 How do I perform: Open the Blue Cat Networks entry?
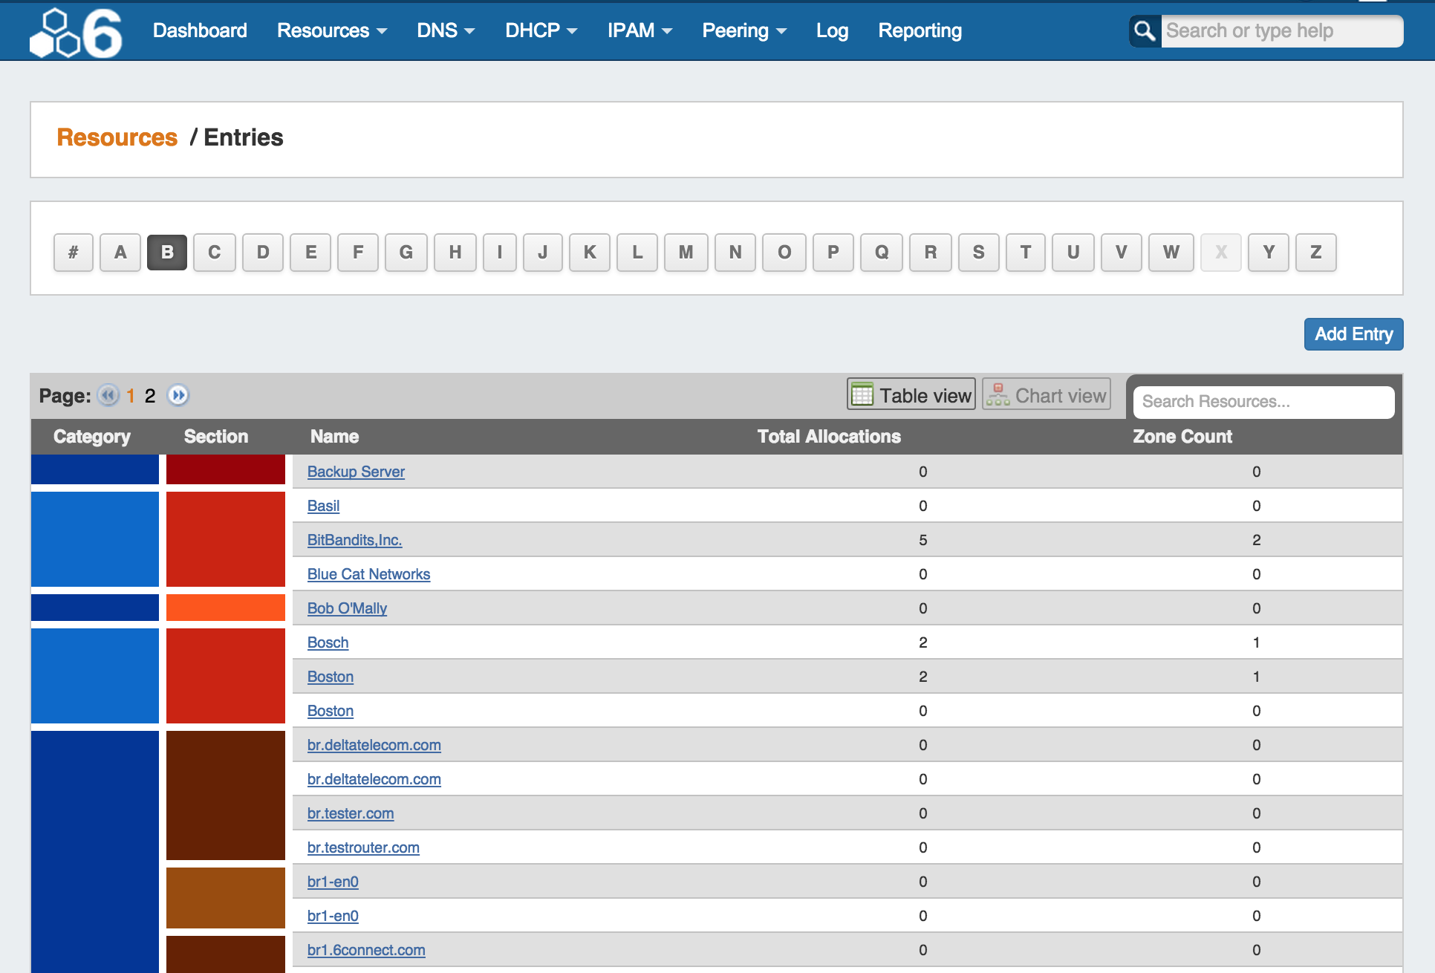pos(368,574)
